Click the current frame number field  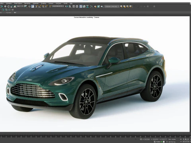tap(186, 141)
